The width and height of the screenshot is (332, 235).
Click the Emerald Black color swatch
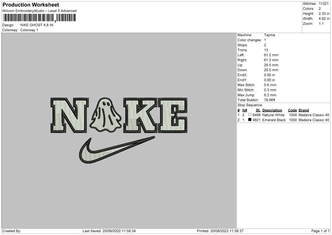coord(250,120)
